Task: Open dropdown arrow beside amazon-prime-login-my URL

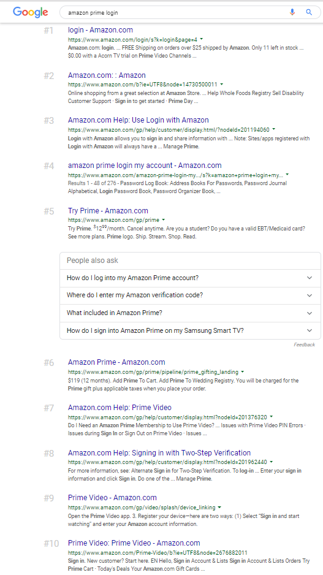Action: point(287,175)
